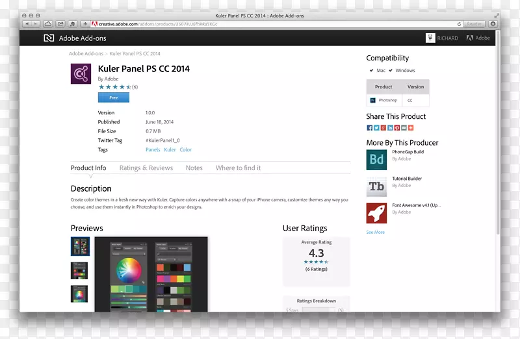
Task: Click the Adobe logo in header
Action: [x=478, y=38]
